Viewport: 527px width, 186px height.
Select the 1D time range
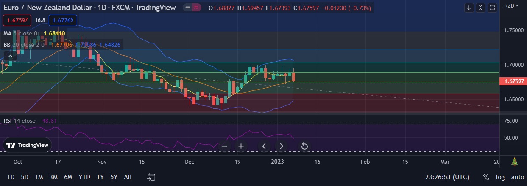coord(11,177)
